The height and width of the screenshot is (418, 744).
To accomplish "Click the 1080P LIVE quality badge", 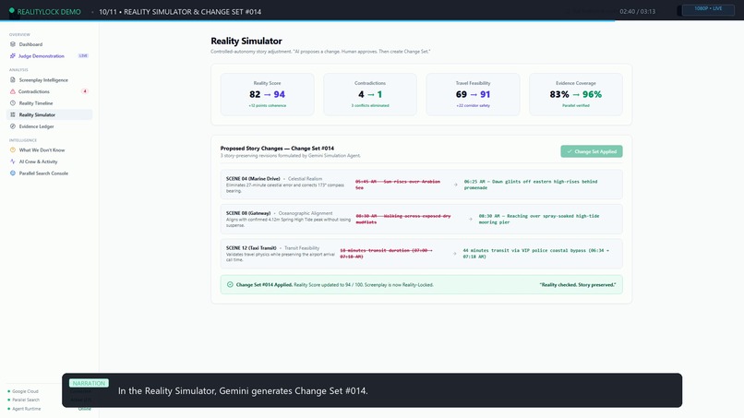I will pos(708,8).
